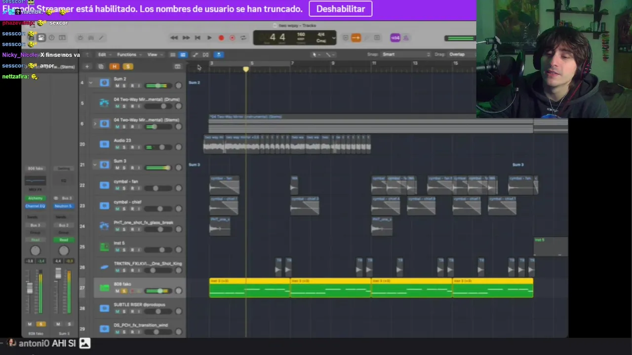Image resolution: width=632 pixels, height=355 pixels.
Task: Rewind the Logic project transport
Action: click(174, 37)
